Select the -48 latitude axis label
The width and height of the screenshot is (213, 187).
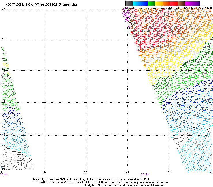point(3,134)
